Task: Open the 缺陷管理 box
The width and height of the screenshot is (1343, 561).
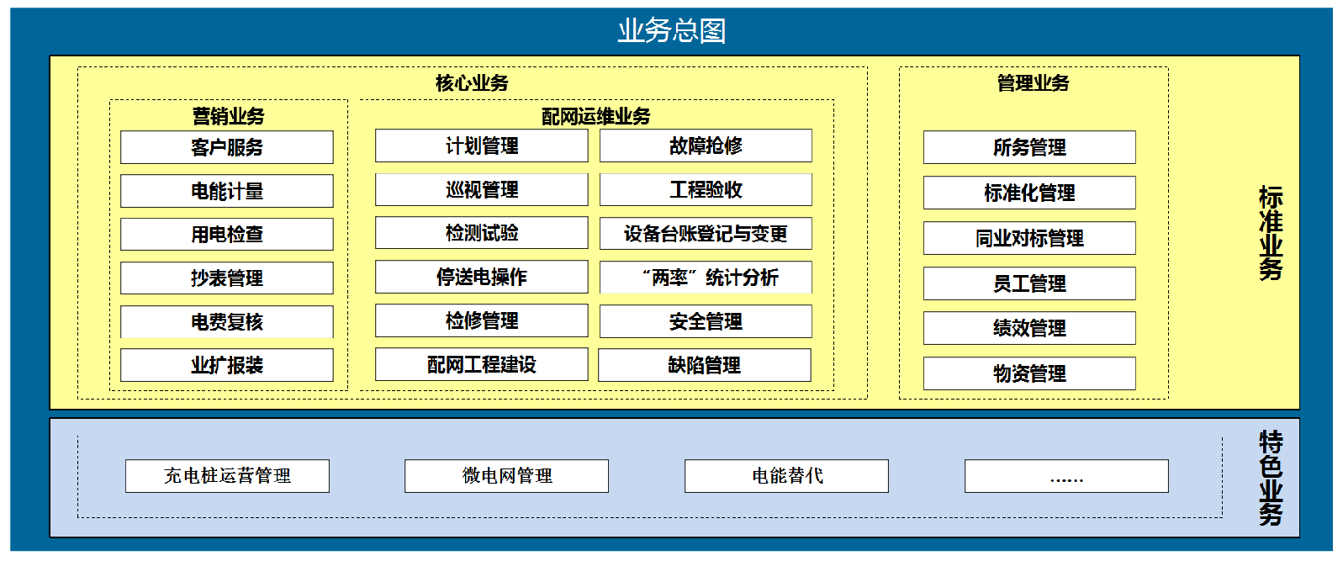Action: pyautogui.click(x=705, y=365)
